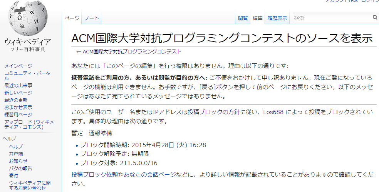Viewport: 379px width, 192px height.
Task: Open お知らせ link
Action: (x=18, y=161)
